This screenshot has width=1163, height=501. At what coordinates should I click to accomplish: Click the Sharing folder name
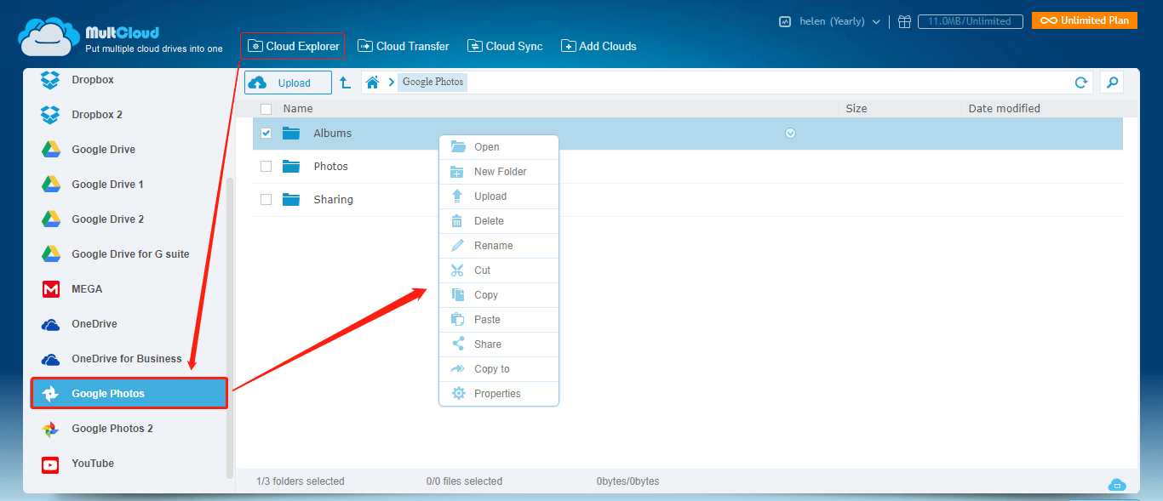click(x=333, y=200)
